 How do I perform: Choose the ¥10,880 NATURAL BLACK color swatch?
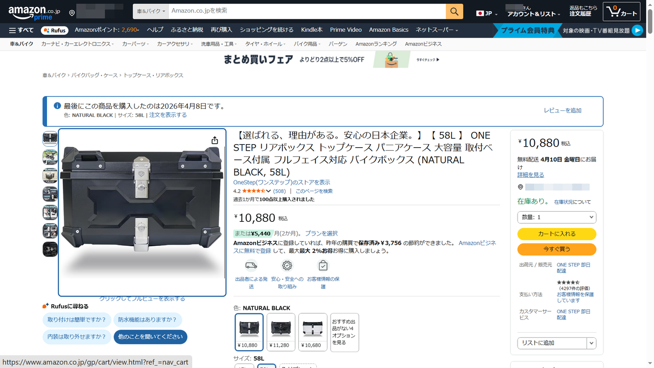coord(249,332)
